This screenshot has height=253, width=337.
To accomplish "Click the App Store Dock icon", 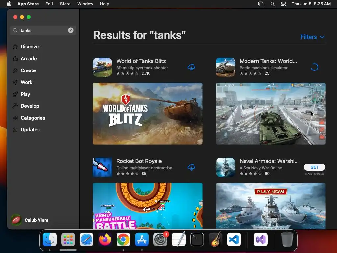I will tap(142, 239).
